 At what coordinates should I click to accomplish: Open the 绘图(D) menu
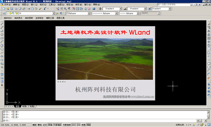[61, 5]
